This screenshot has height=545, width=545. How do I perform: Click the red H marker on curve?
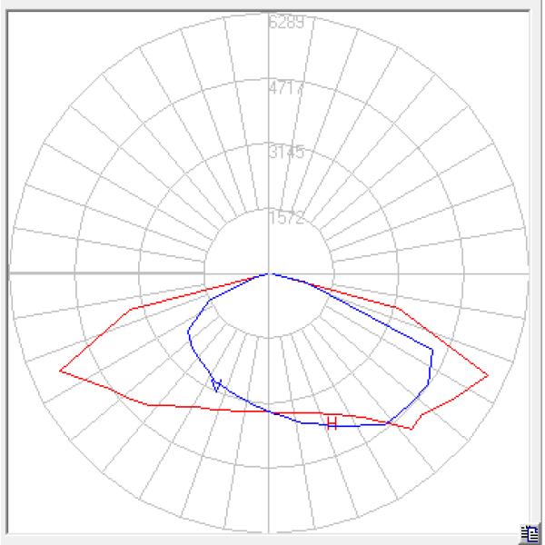click(332, 422)
